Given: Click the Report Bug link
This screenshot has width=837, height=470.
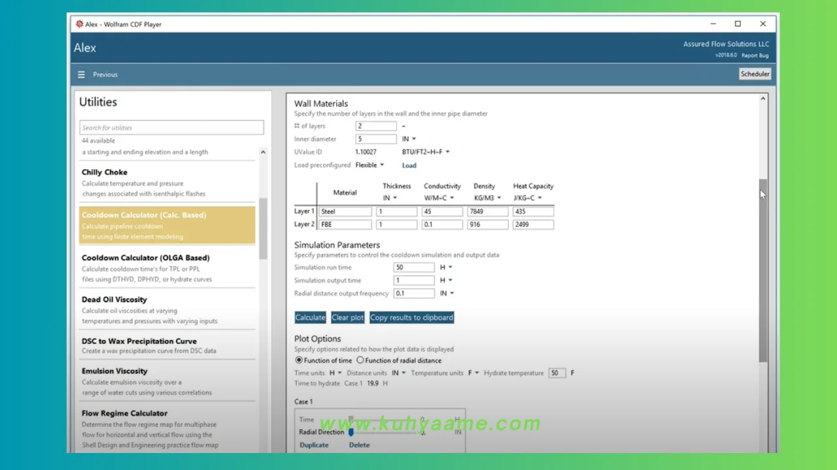Looking at the screenshot, I should tap(755, 55).
